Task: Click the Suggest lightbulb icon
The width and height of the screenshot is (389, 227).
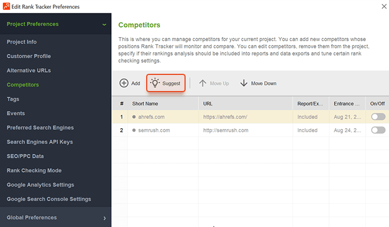Action: point(155,83)
